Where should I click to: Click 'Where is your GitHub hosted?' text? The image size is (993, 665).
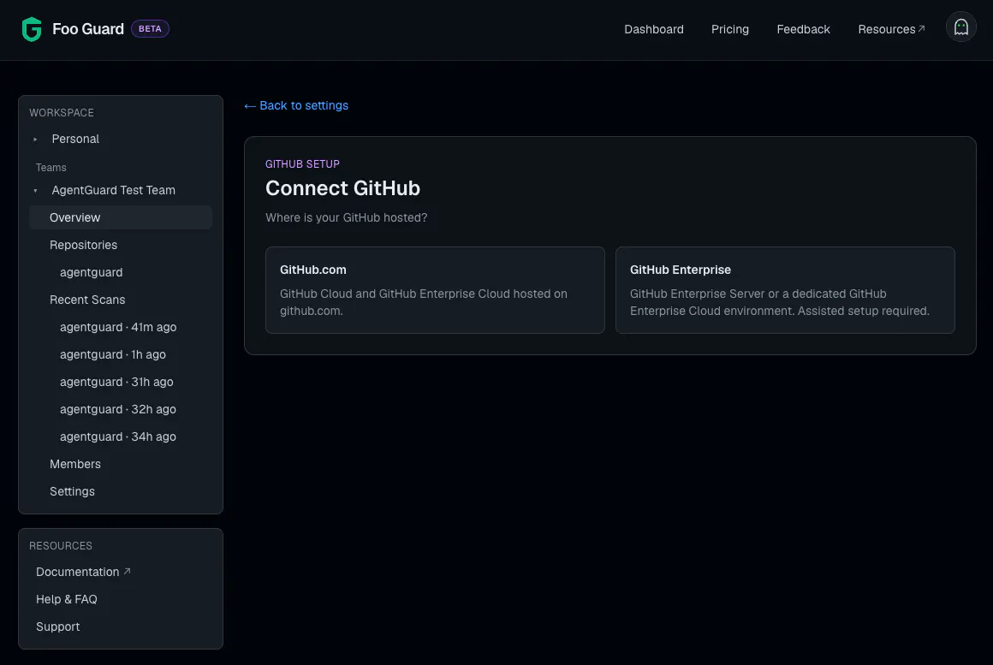pyautogui.click(x=347, y=217)
